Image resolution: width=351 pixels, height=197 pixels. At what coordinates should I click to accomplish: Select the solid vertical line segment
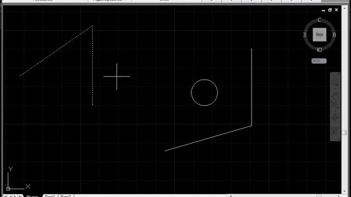pyautogui.click(x=251, y=87)
